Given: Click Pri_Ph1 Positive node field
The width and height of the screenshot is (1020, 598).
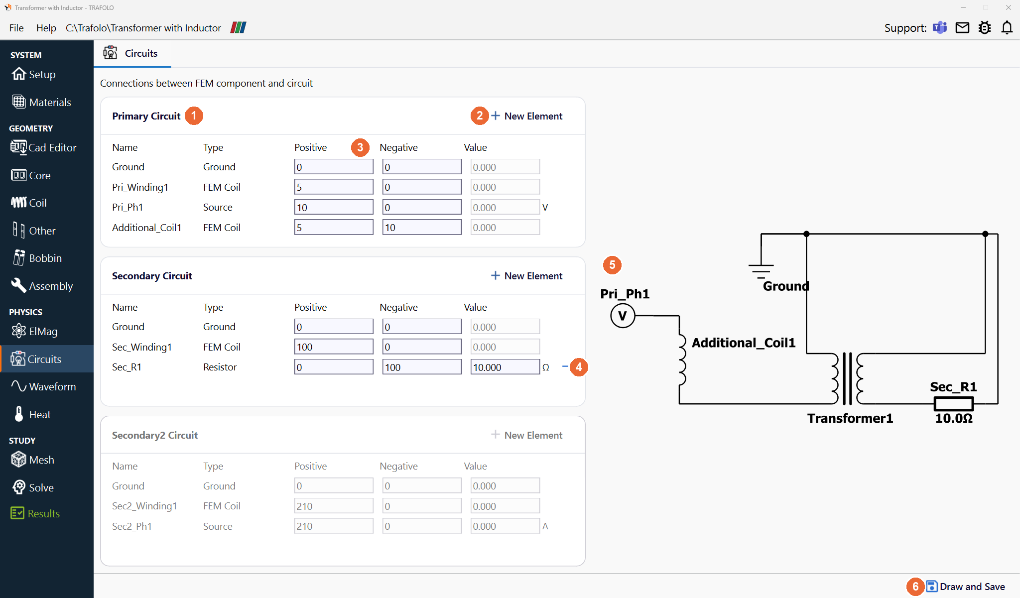Looking at the screenshot, I should point(334,207).
